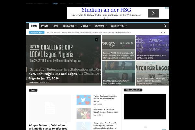Open the NEST Nairobi What's Next Speaker Series tile
Screen dimensions: 195x130
tap(119, 73)
